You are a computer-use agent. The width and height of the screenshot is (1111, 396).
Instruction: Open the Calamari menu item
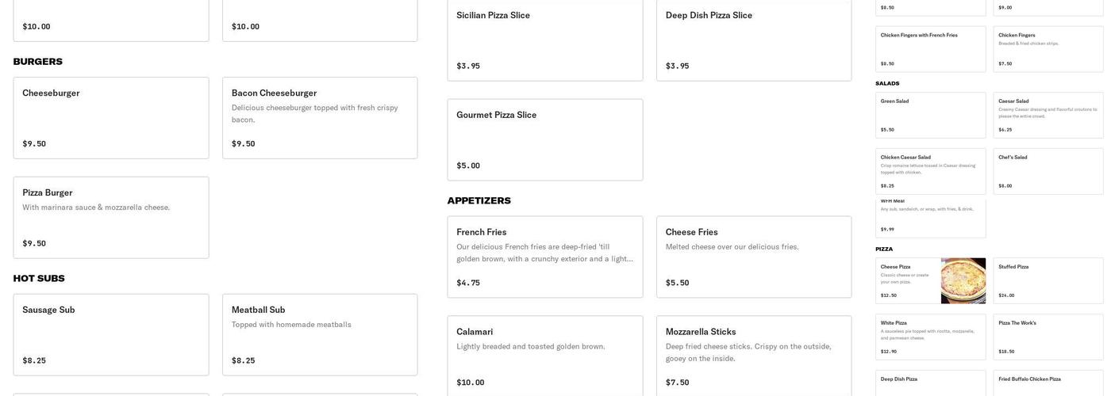[x=544, y=356]
